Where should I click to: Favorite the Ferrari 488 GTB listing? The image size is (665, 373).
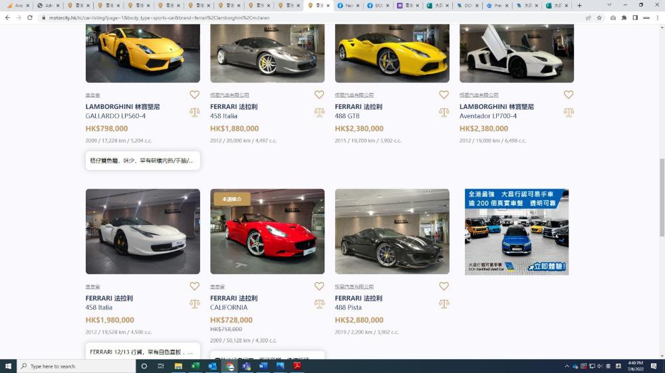tap(444, 95)
